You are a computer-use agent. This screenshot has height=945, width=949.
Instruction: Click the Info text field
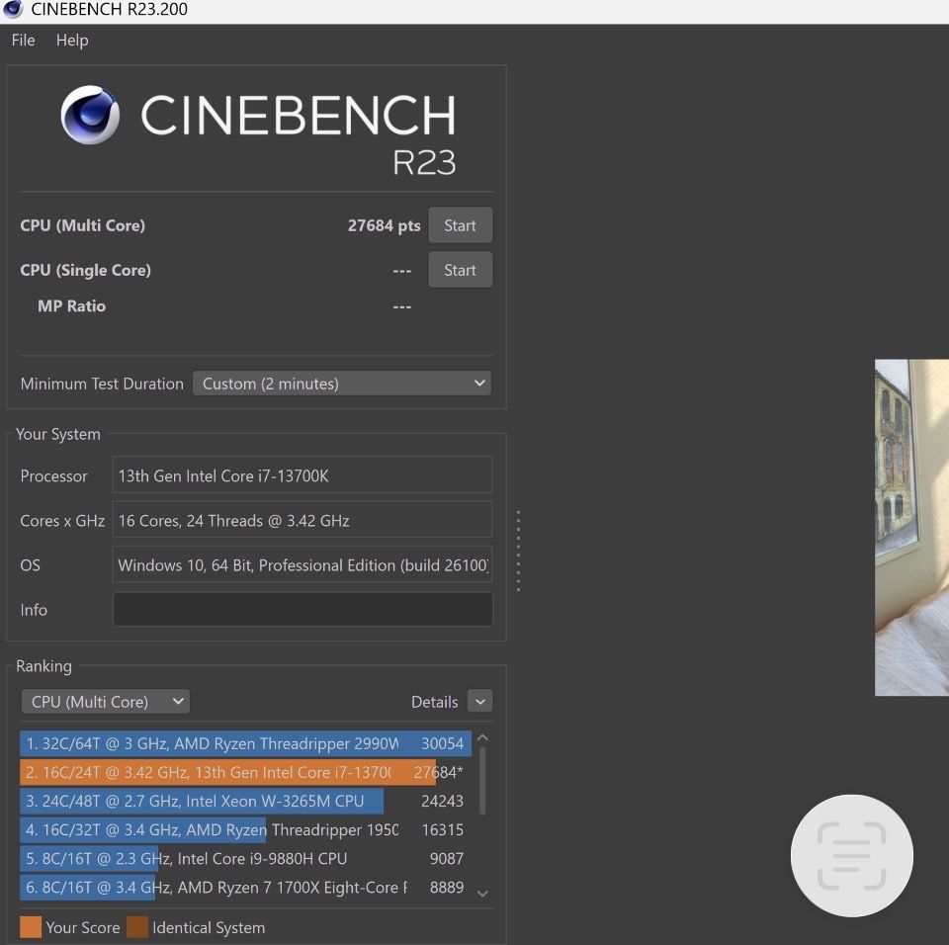(302, 610)
